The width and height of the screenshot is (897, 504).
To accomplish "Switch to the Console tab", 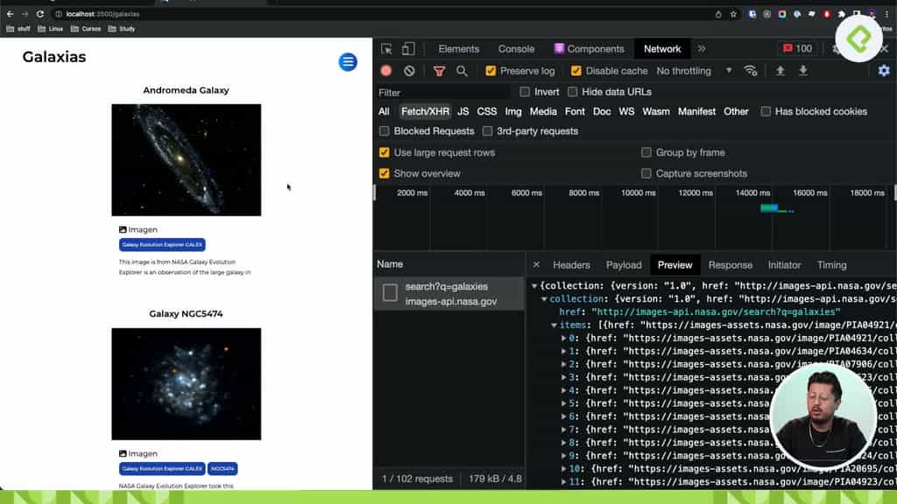I will 516,48.
